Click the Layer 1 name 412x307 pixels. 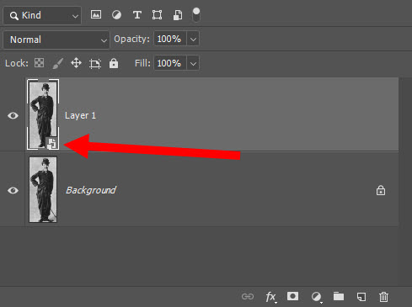click(80, 115)
